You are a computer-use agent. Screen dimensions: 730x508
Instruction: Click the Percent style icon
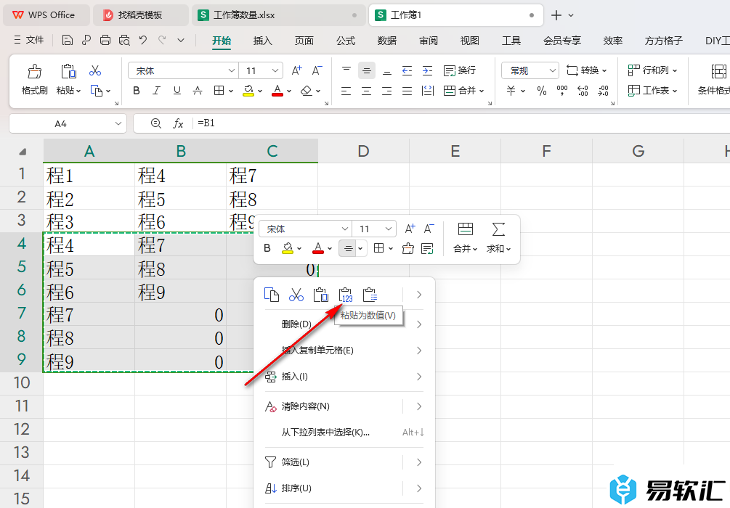click(541, 91)
